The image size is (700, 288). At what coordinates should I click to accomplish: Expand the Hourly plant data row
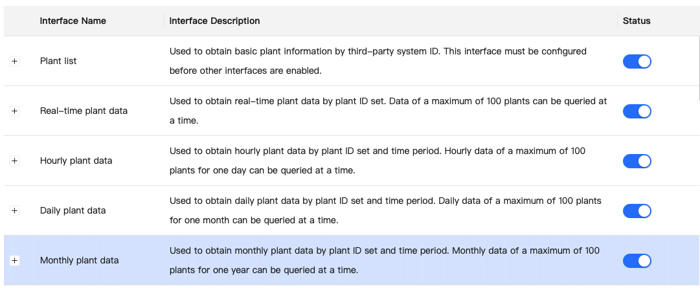[15, 161]
